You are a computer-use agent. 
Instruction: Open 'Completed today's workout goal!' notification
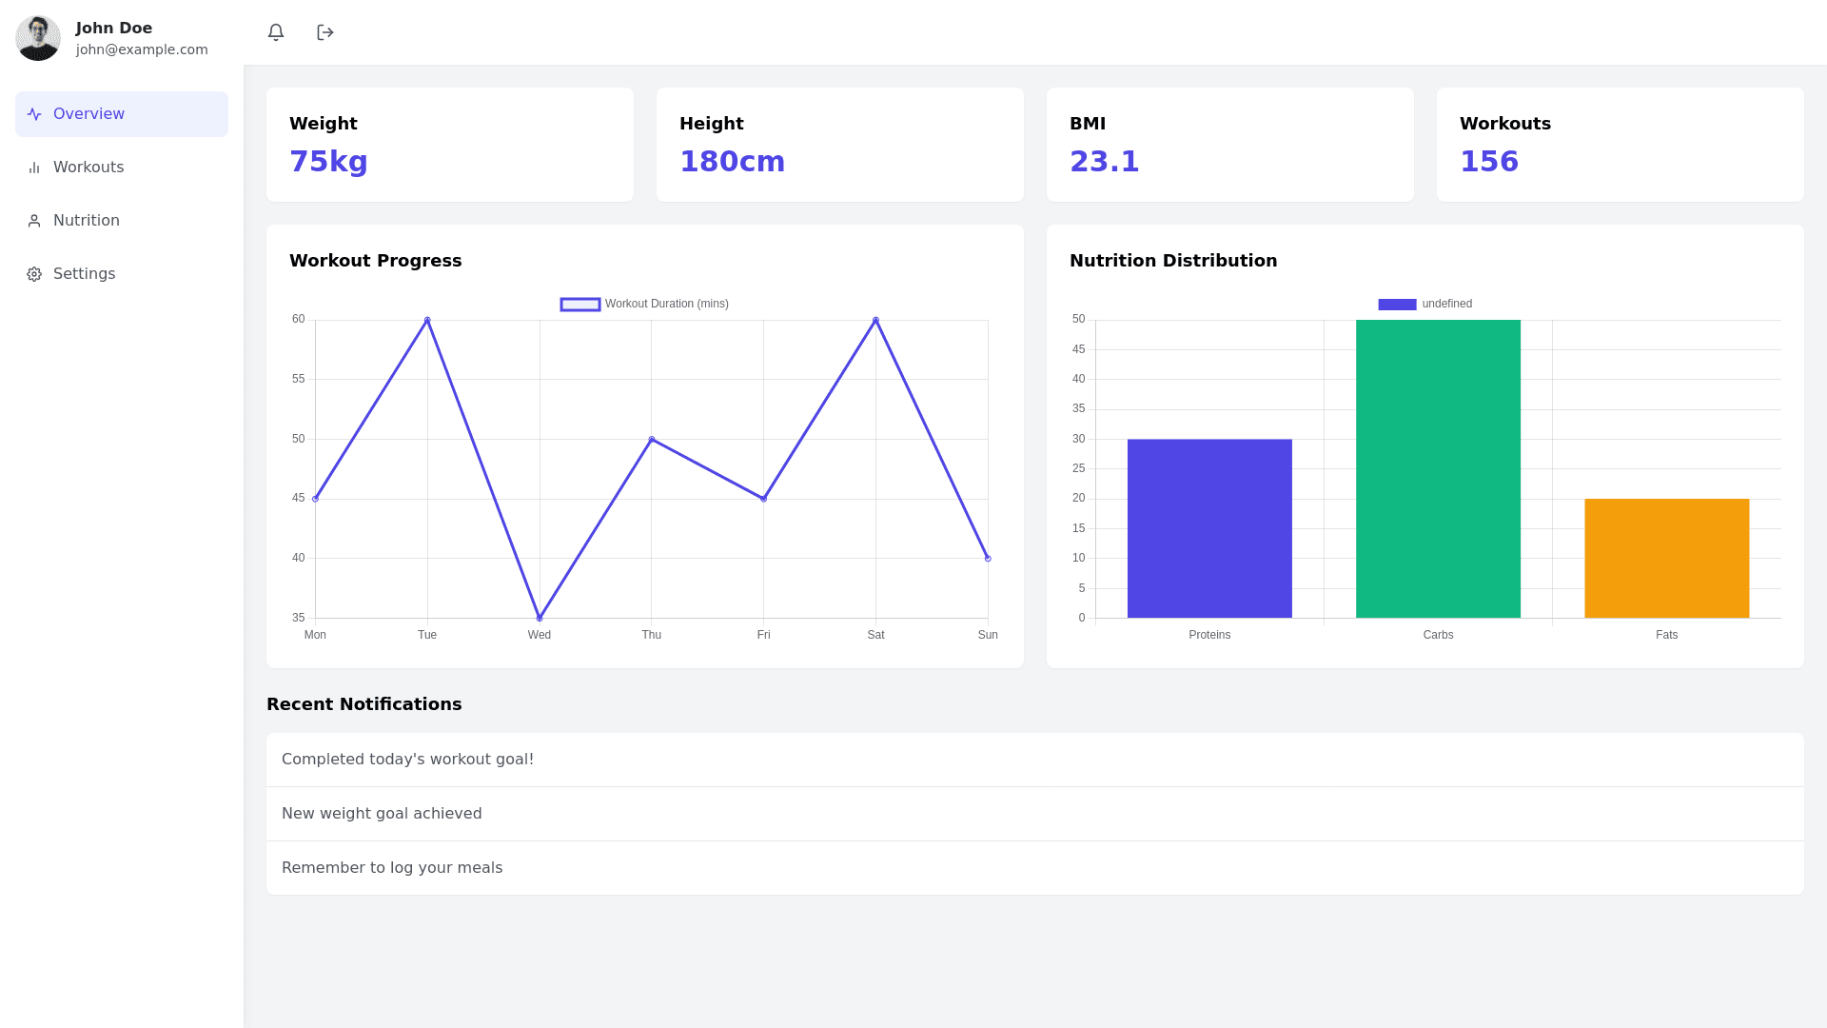[x=407, y=760]
